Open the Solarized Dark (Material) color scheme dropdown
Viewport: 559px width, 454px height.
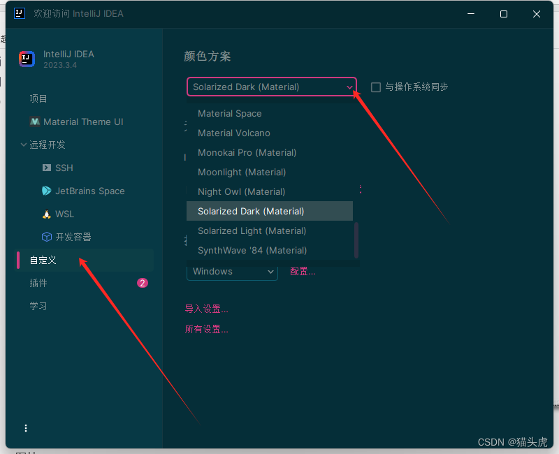[x=272, y=87]
